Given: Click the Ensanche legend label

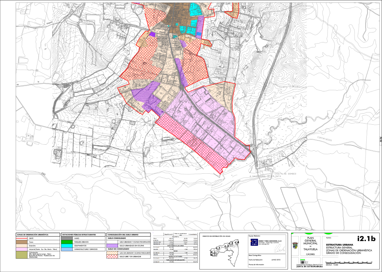Looking at the screenshot, I should 32,246.
